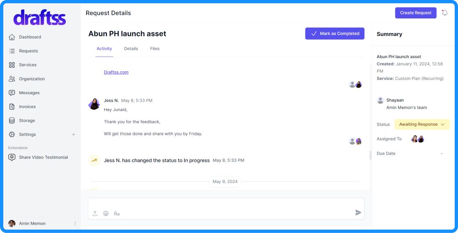Switch to the Details tab

point(131,49)
